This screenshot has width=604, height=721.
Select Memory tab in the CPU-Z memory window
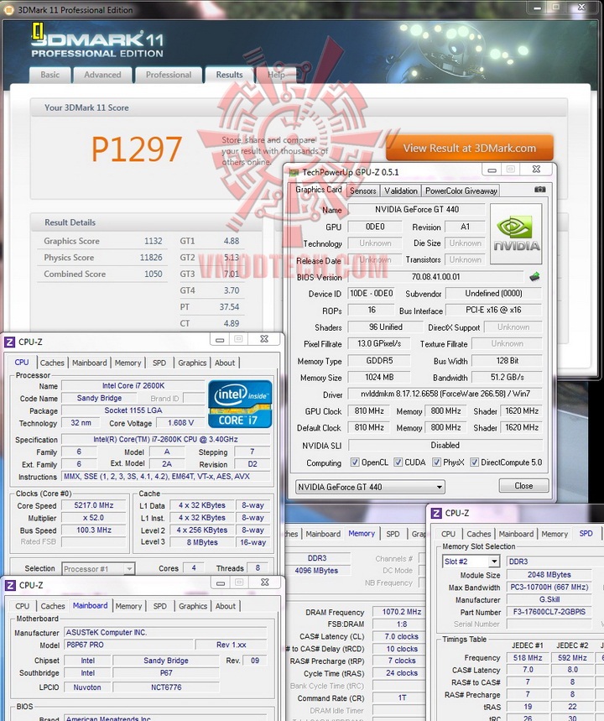click(x=362, y=533)
